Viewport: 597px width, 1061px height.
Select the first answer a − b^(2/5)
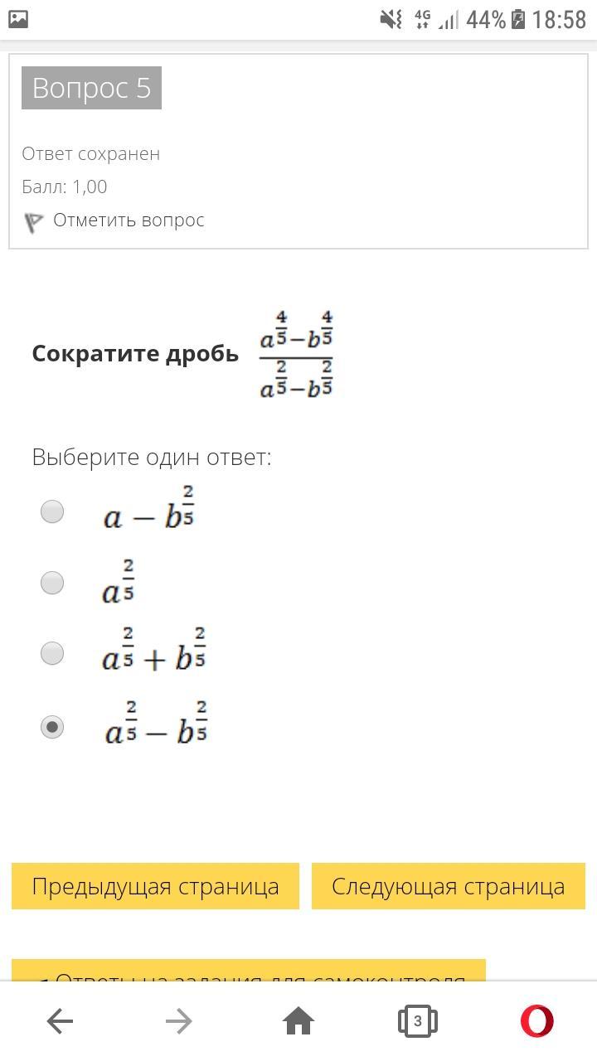point(52,511)
